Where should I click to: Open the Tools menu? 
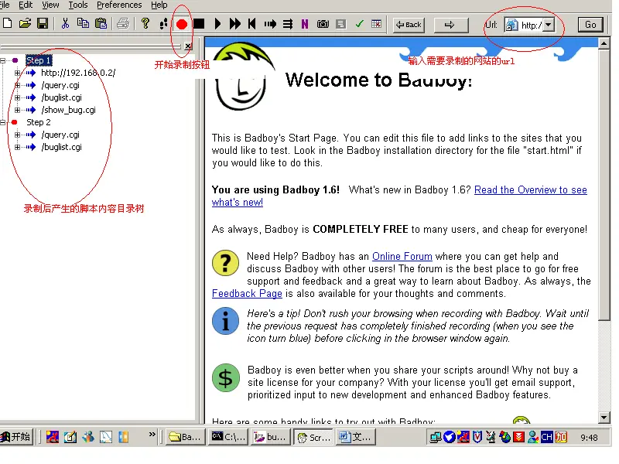(78, 5)
